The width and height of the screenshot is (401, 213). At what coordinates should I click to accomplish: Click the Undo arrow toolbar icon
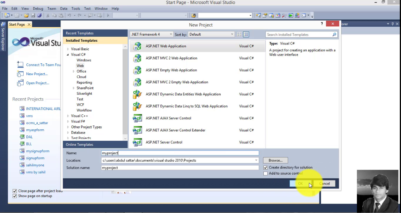tap(69, 16)
